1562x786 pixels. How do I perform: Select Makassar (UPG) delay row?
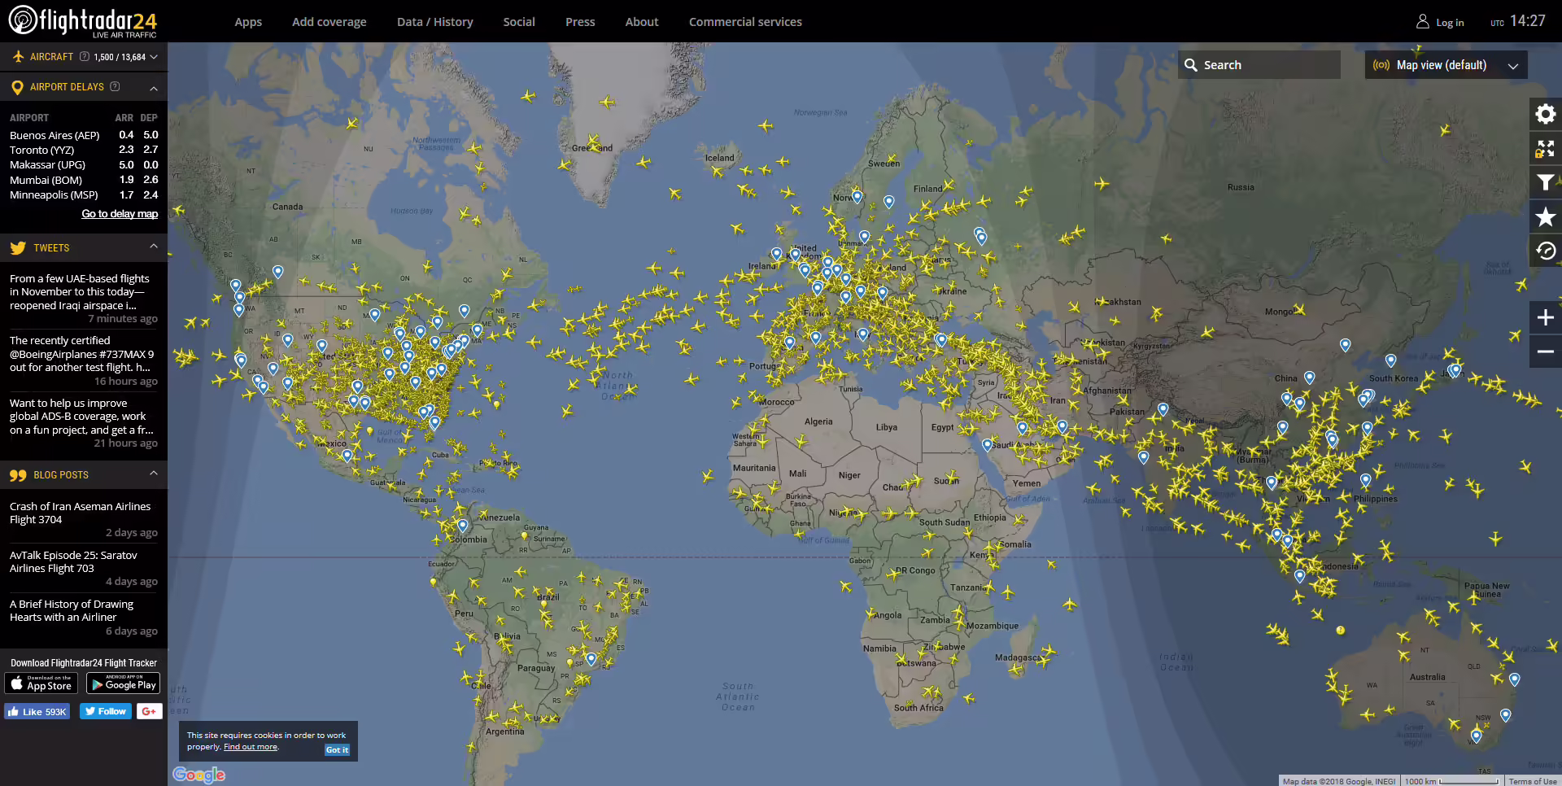(84, 165)
